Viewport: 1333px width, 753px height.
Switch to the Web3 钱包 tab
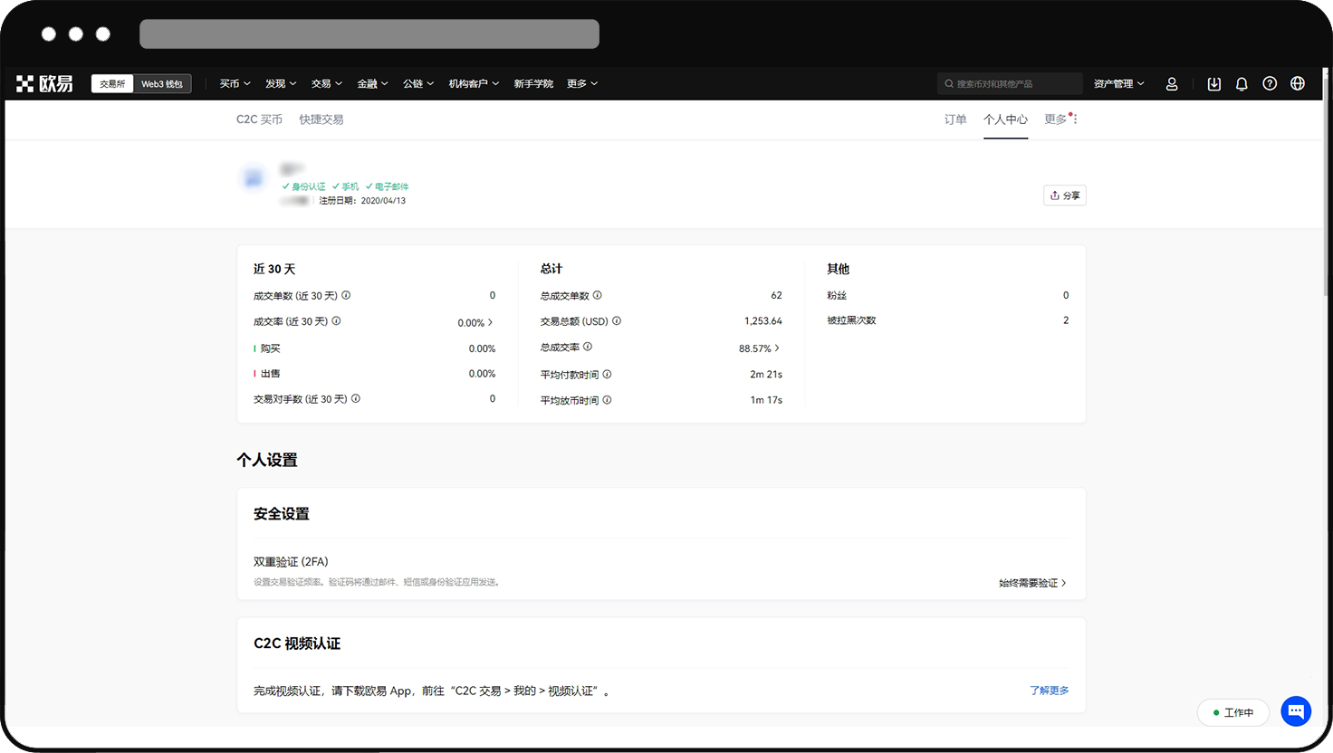pos(162,83)
